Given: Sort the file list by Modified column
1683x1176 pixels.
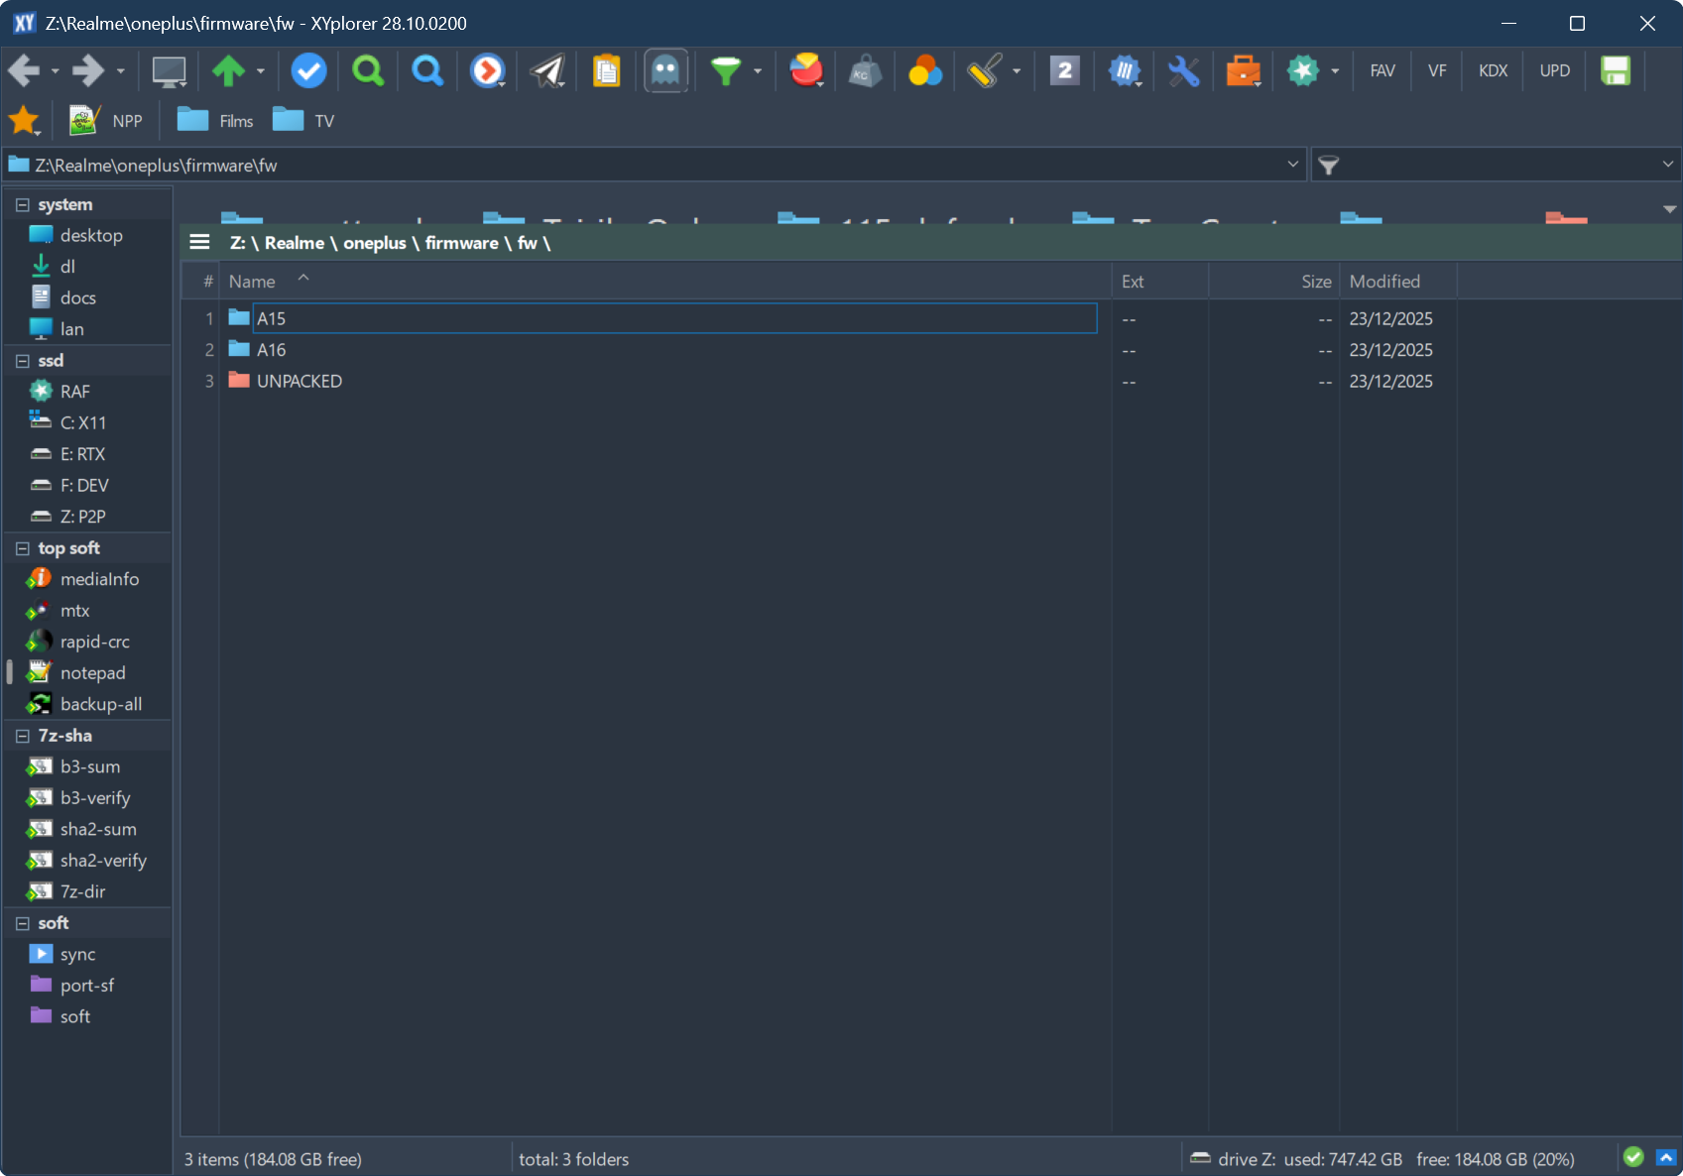Looking at the screenshot, I should [x=1384, y=282].
